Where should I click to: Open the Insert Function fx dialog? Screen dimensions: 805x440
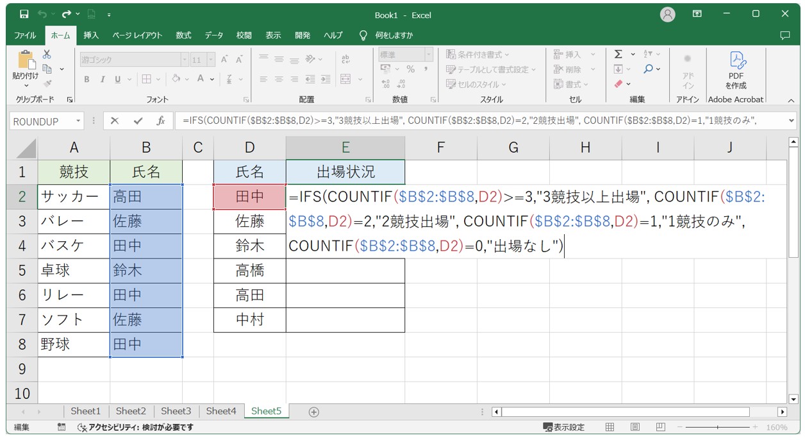point(161,121)
